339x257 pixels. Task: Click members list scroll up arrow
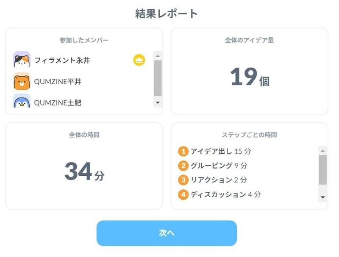click(158, 56)
